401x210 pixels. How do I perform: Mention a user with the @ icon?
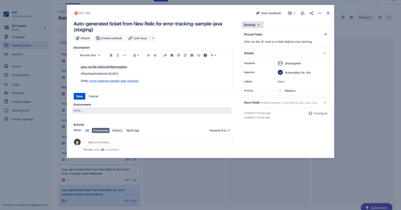point(178,55)
